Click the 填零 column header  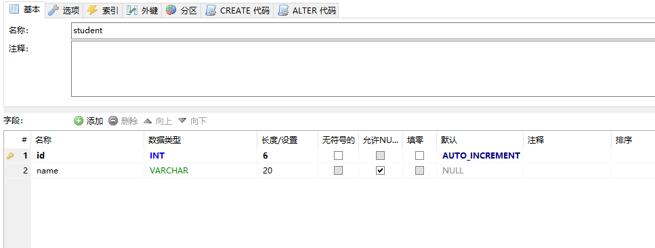[x=420, y=140]
